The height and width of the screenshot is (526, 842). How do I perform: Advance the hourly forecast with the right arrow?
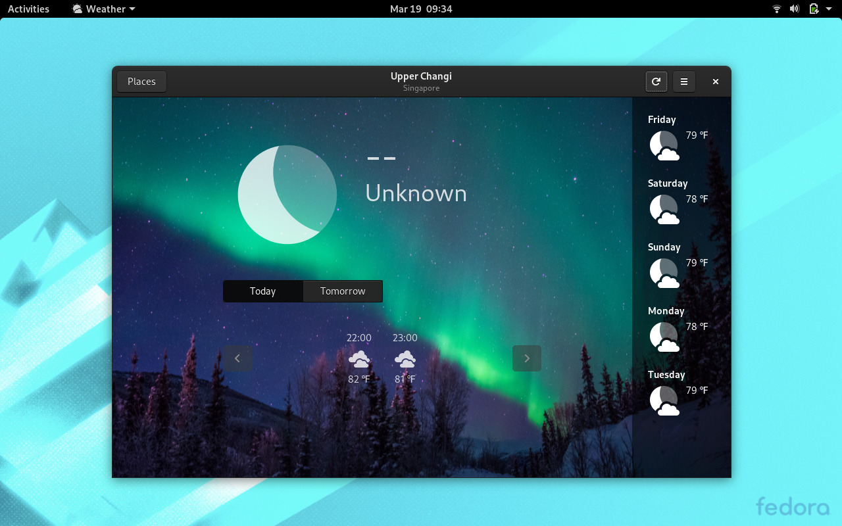pyautogui.click(x=526, y=358)
